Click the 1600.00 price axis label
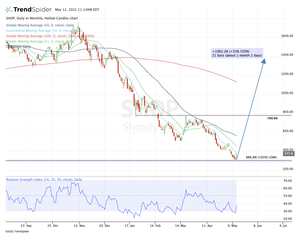Viewport: 300px width, 234px height. [287, 36]
